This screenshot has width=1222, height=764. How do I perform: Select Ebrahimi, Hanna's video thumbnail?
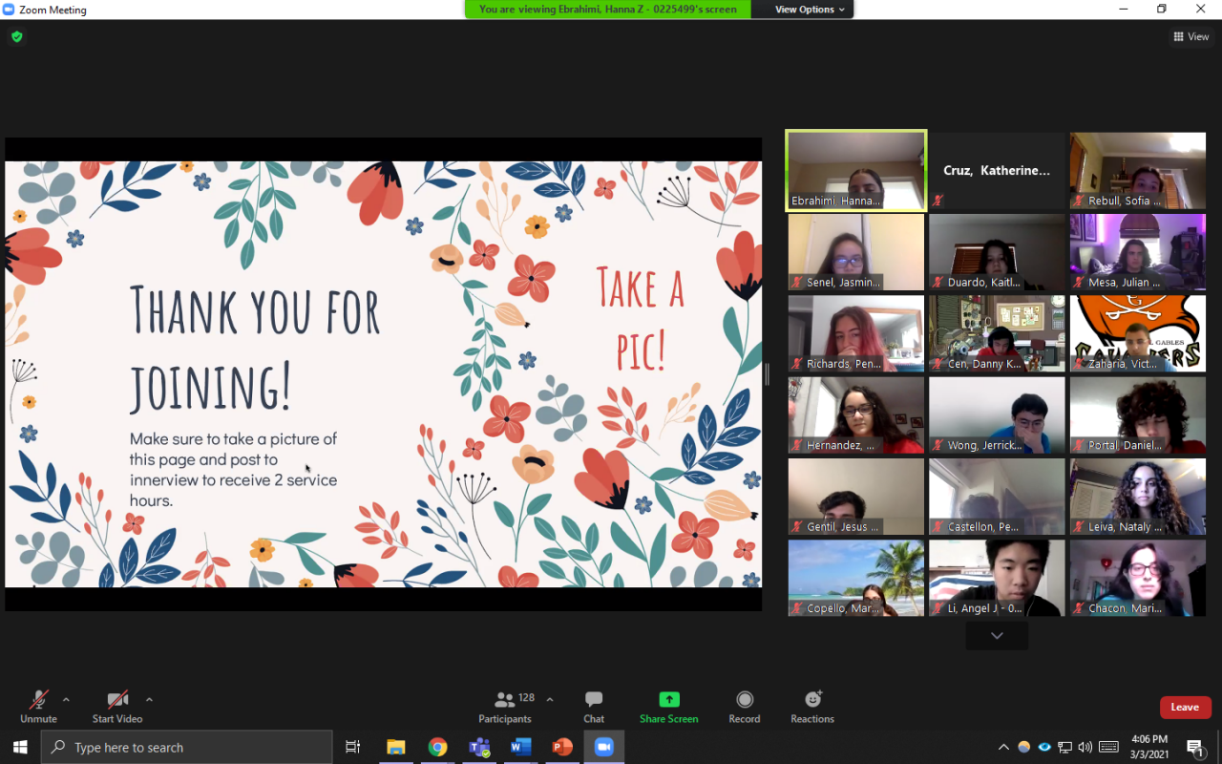pos(856,170)
